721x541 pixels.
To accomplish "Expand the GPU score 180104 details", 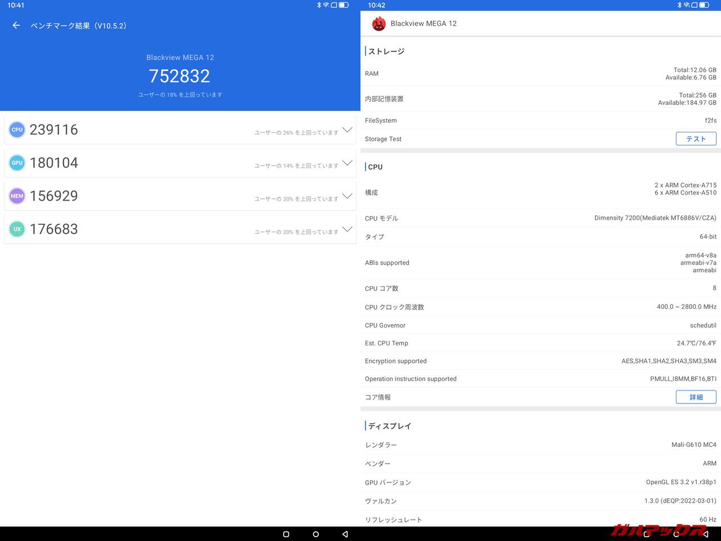I will click(x=347, y=163).
